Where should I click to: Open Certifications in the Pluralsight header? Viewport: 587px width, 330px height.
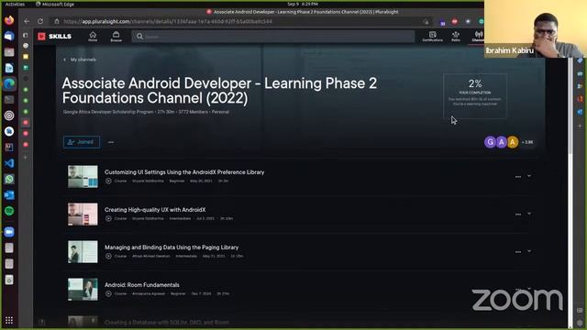[432, 37]
